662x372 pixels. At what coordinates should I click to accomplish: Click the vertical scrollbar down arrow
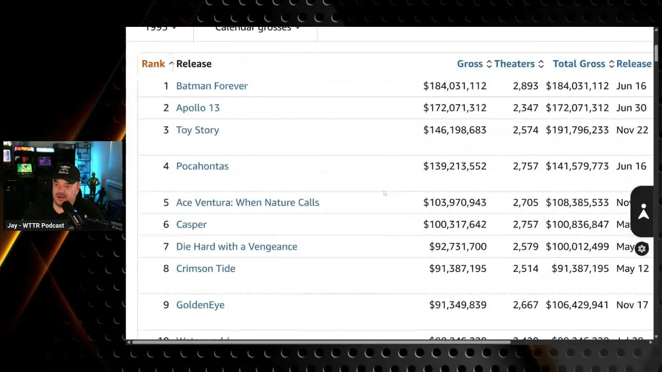coord(656,335)
